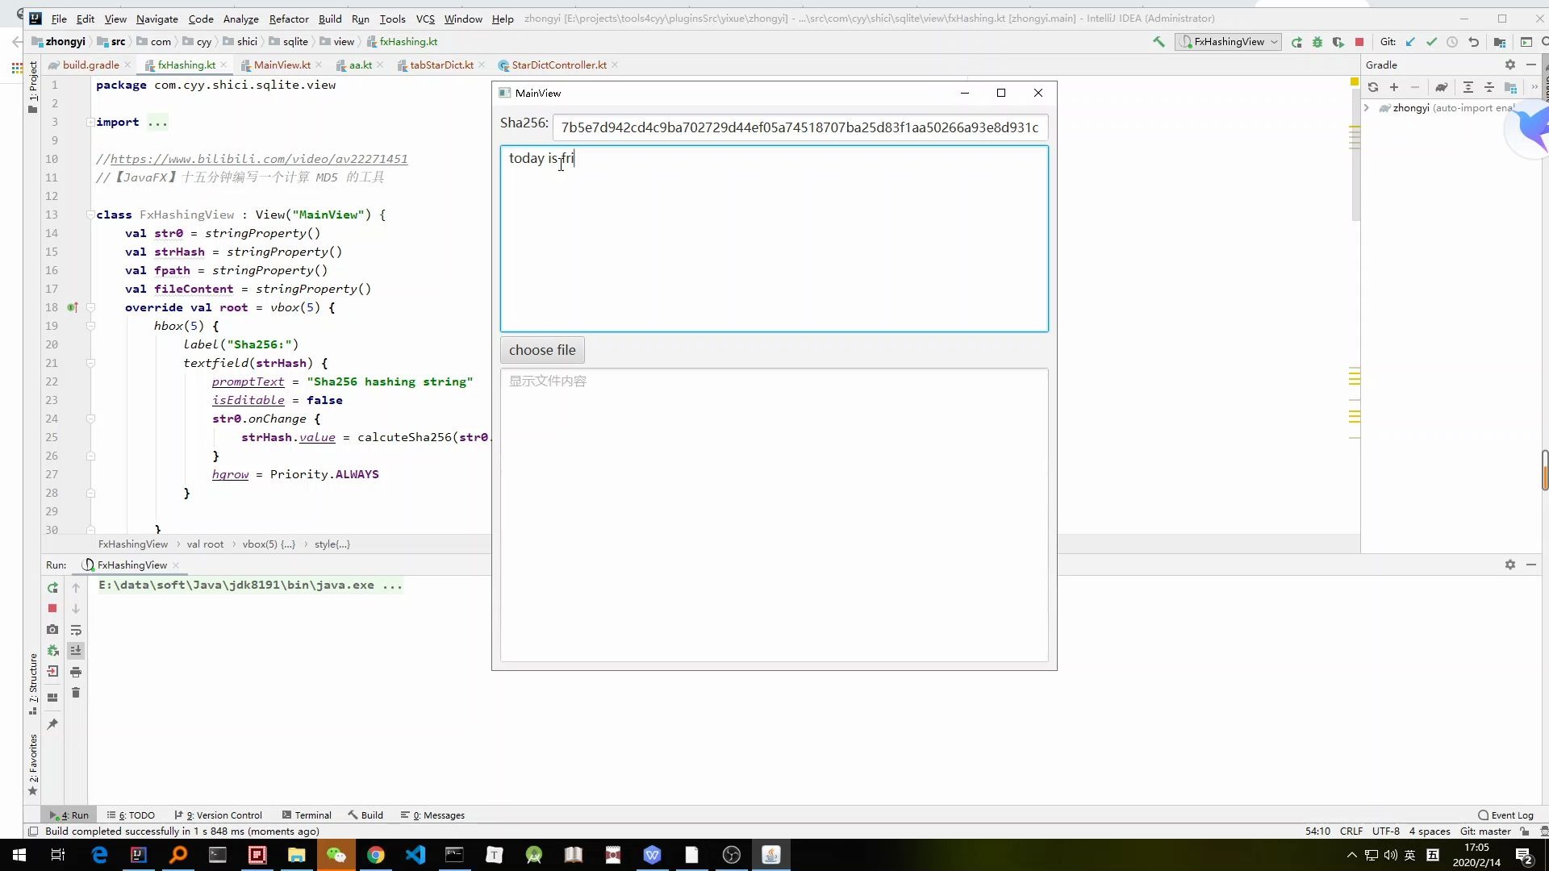Restore layout icon in Run panel
This screenshot has width=1549, height=871.
pyautogui.click(x=52, y=698)
